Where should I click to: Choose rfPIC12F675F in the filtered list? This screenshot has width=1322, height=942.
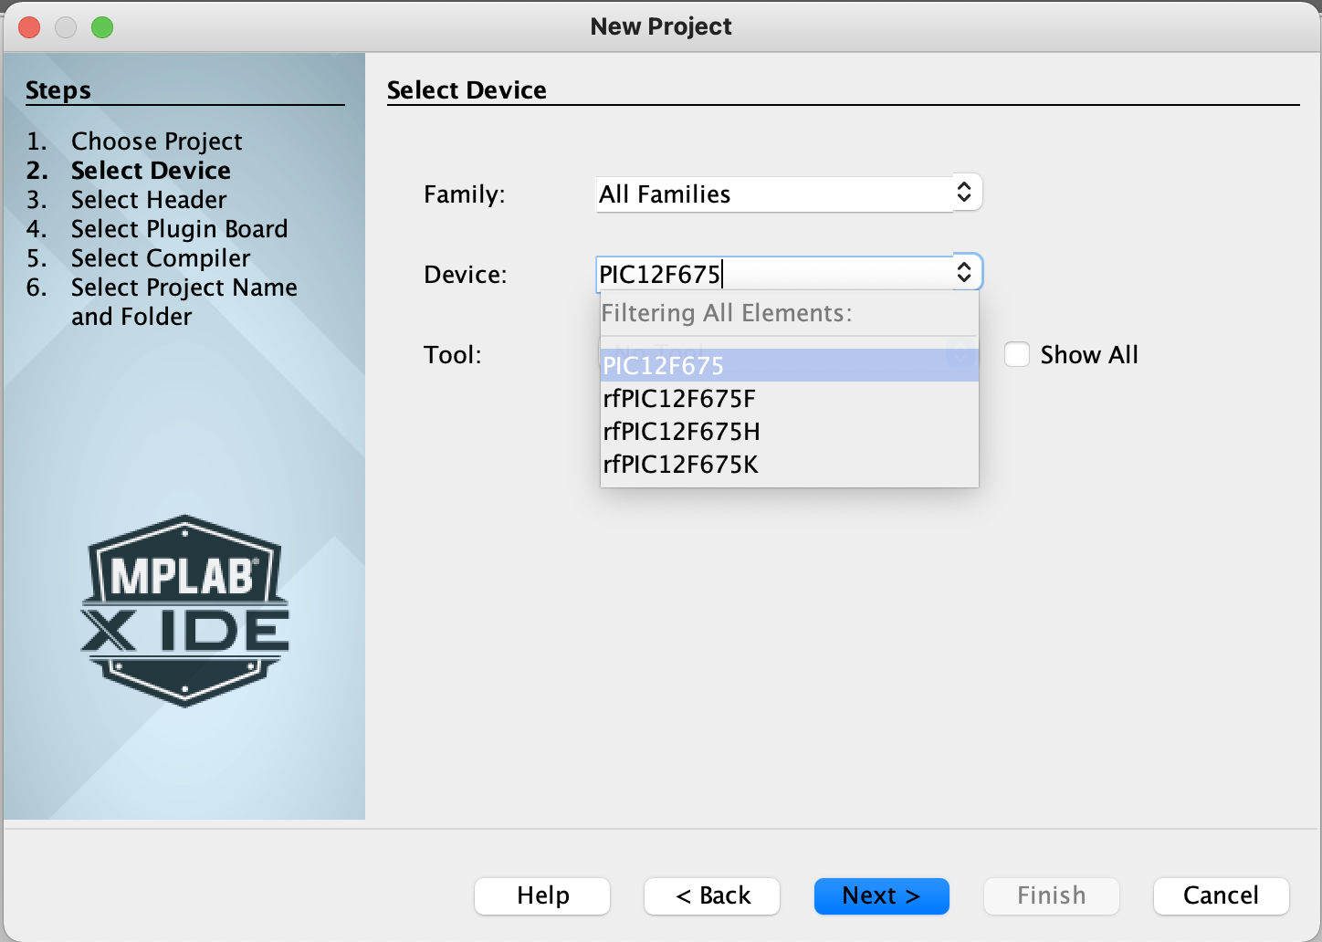pos(679,399)
